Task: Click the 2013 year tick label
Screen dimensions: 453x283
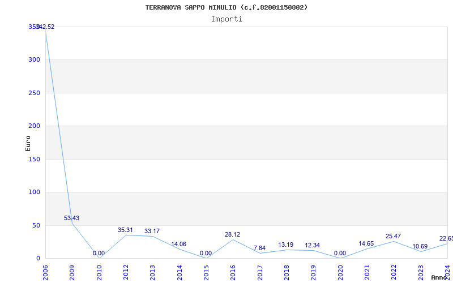Action: 152,273
